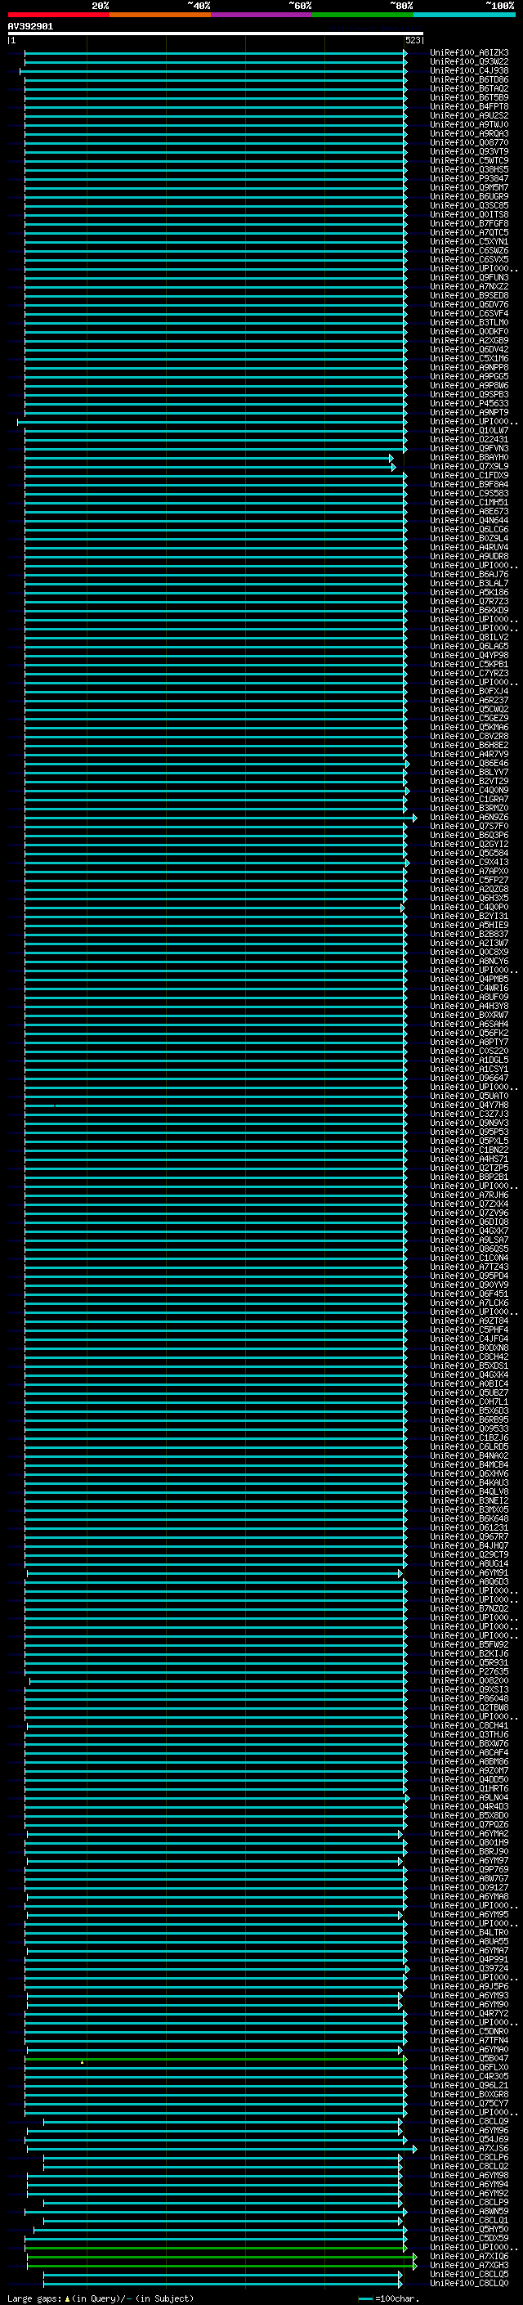523x2305 pixels.
Task: Select hit label UniRef100_Q5HY50
Action: click(469, 2229)
